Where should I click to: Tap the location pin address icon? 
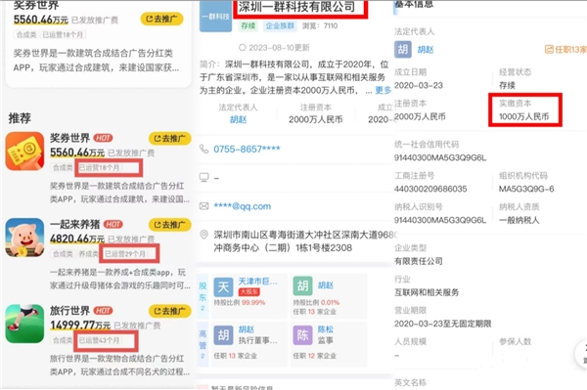tap(204, 235)
